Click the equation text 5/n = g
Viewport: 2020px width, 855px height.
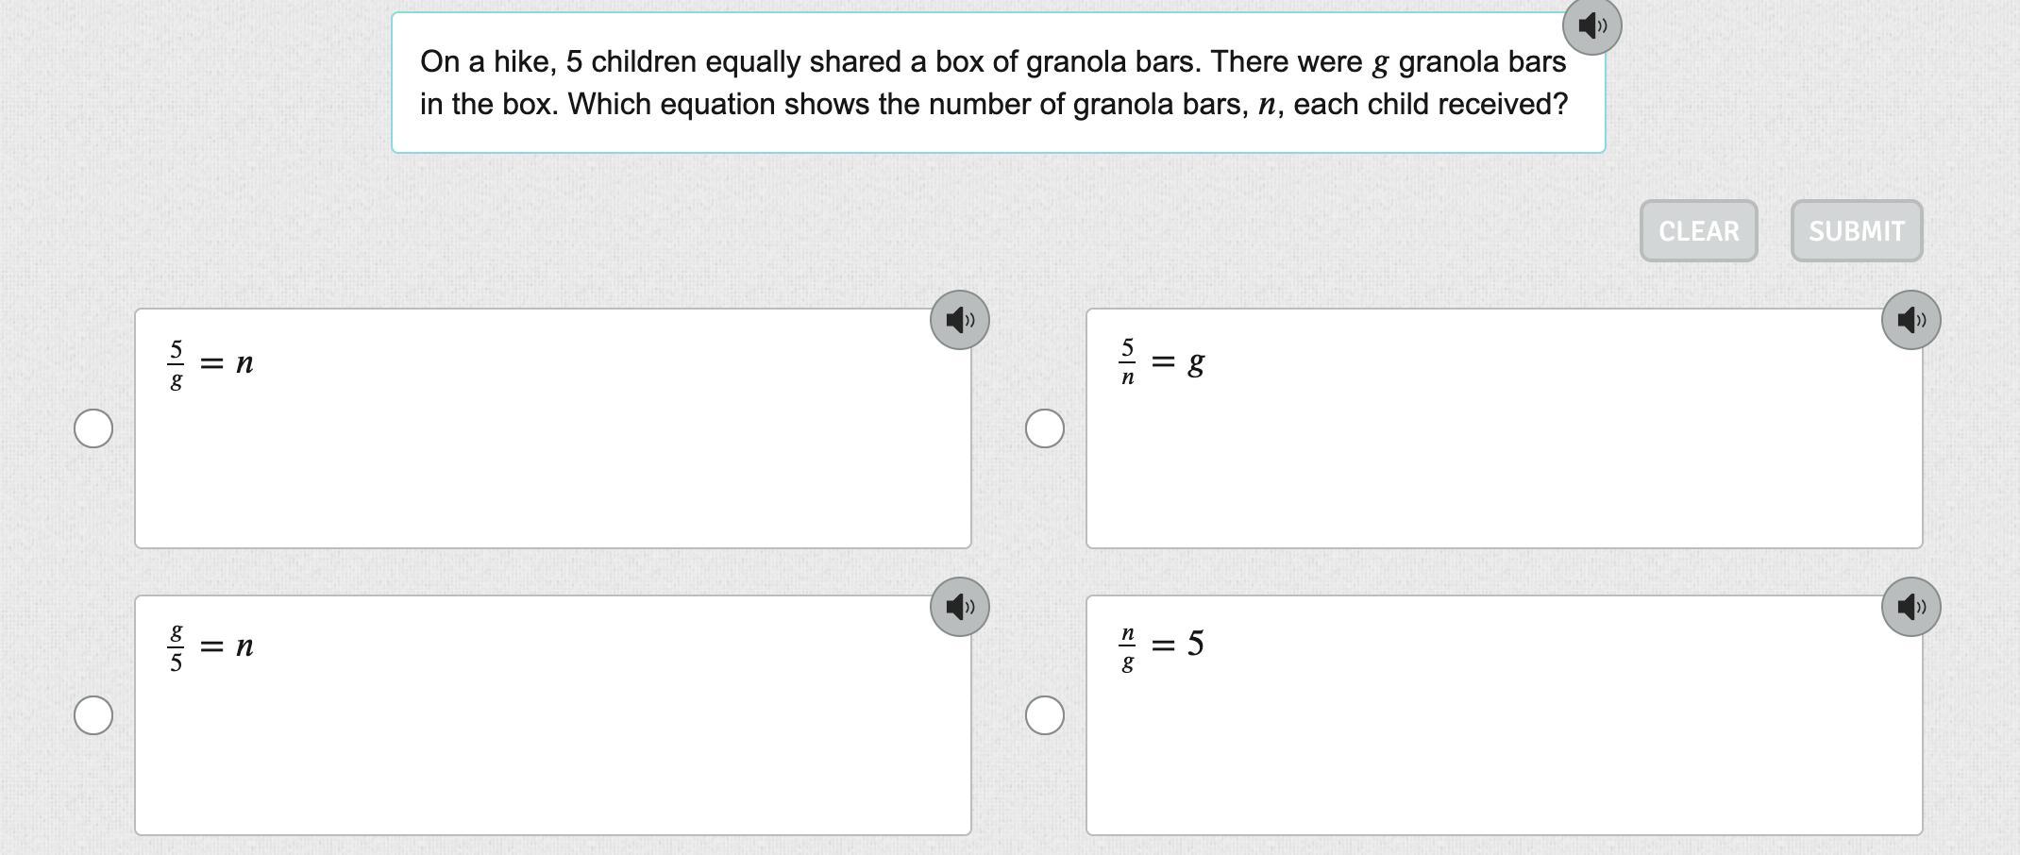(1163, 362)
